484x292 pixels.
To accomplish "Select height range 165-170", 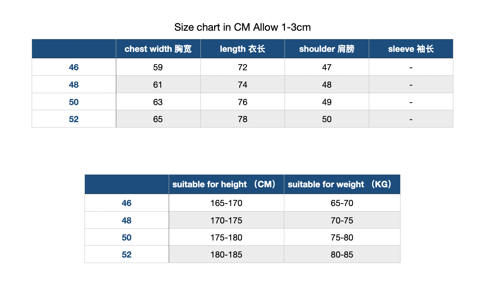I will click(226, 203).
